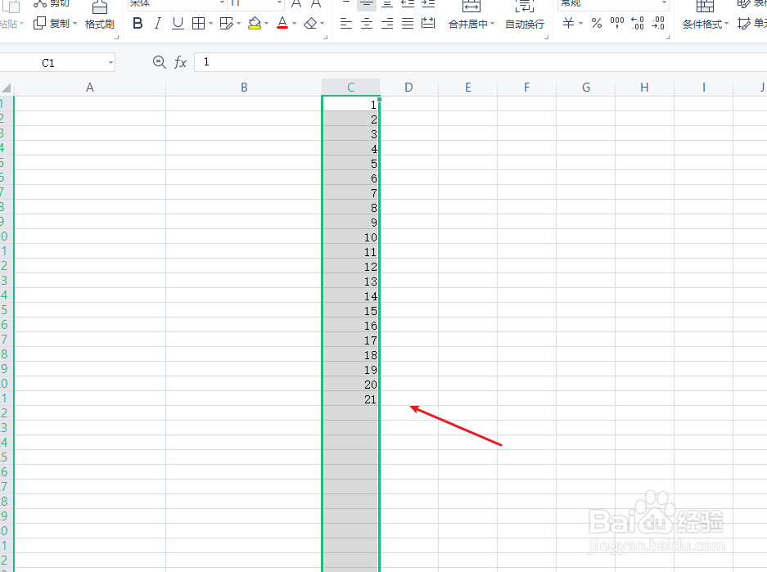Click the formula bar input
767x572 pixels.
[481, 62]
